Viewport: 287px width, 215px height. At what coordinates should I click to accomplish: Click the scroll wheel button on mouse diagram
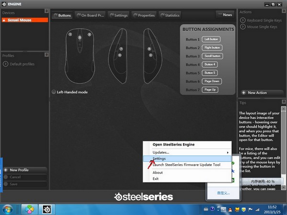click(80, 37)
